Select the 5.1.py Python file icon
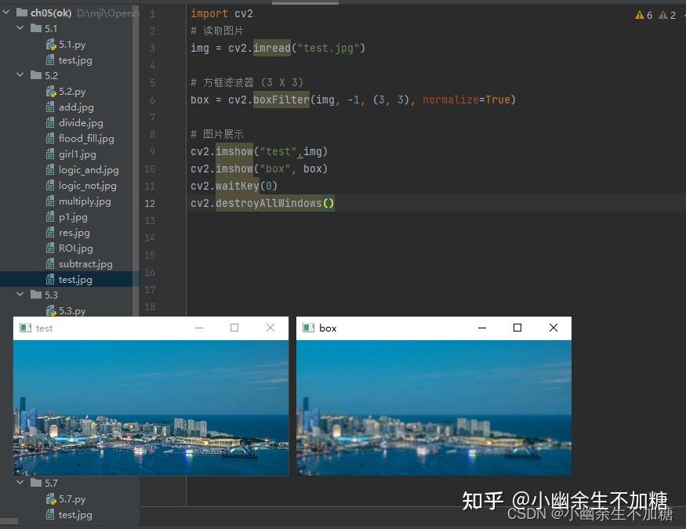686x529 pixels. click(51, 44)
